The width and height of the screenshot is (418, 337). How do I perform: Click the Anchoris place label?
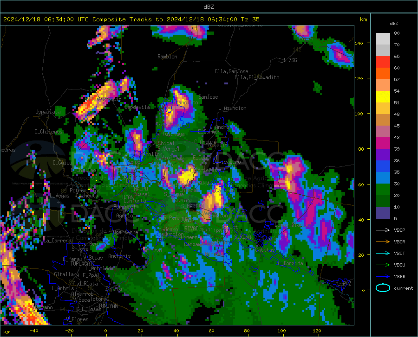pyautogui.click(x=119, y=256)
